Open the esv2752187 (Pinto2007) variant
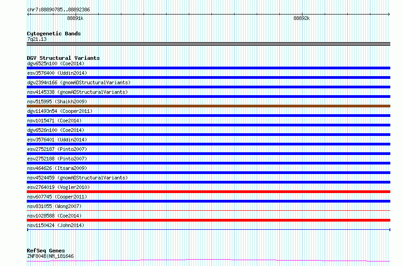The width and height of the screenshot is (403, 266). (x=57, y=149)
